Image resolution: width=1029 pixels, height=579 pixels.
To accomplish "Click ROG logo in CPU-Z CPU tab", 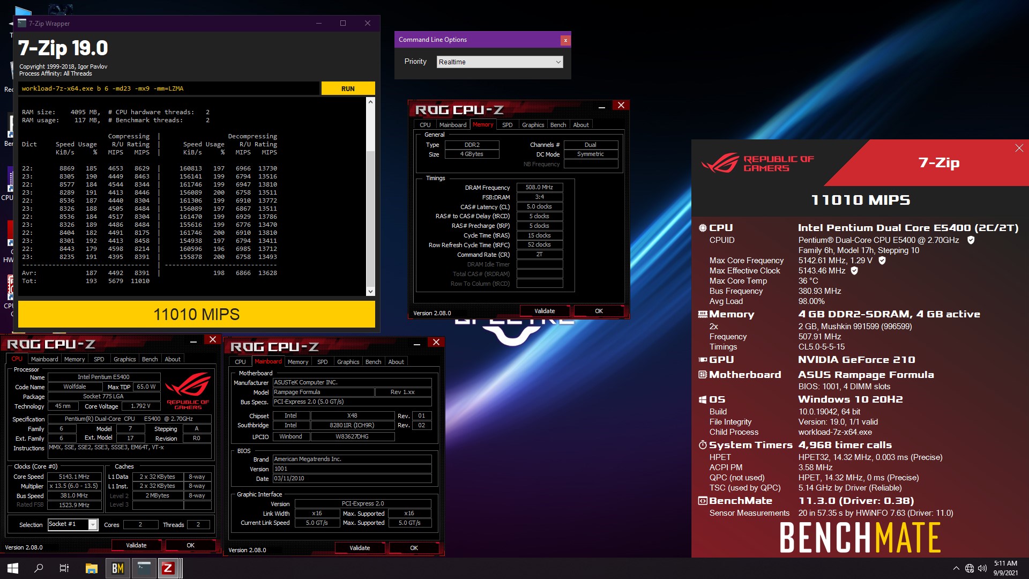I will point(188,391).
